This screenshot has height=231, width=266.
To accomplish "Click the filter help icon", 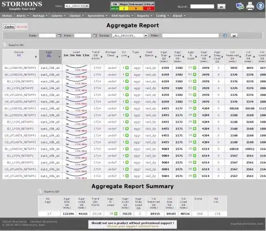I will (x=225, y=36).
